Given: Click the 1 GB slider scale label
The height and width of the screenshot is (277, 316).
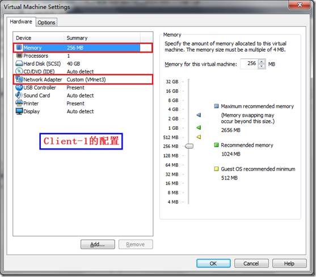Looking at the screenshot, I should 173,128.
